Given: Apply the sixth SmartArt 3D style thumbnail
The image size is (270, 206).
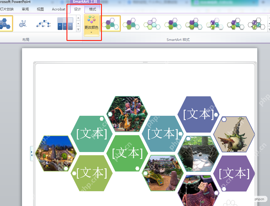Looking at the screenshot, I should (215, 24).
